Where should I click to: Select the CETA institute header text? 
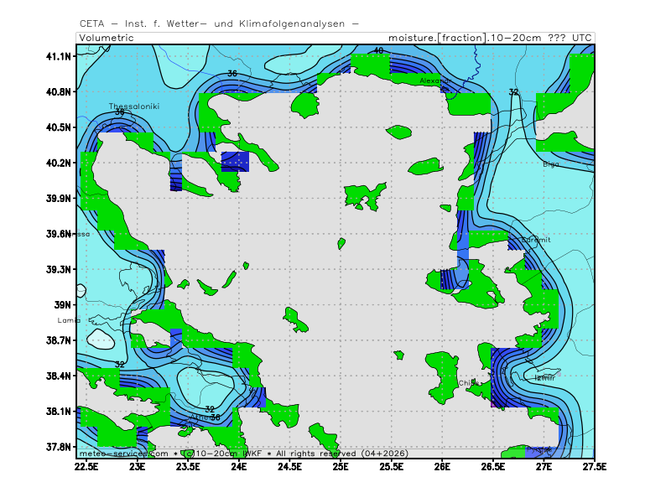(x=219, y=23)
